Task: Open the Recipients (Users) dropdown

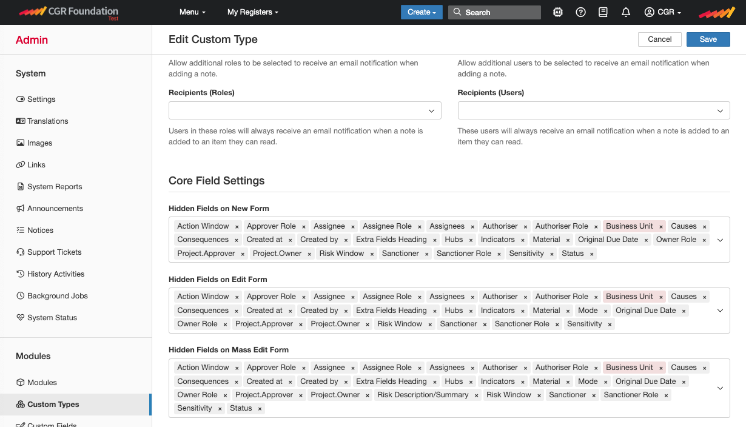Action: (x=720, y=110)
